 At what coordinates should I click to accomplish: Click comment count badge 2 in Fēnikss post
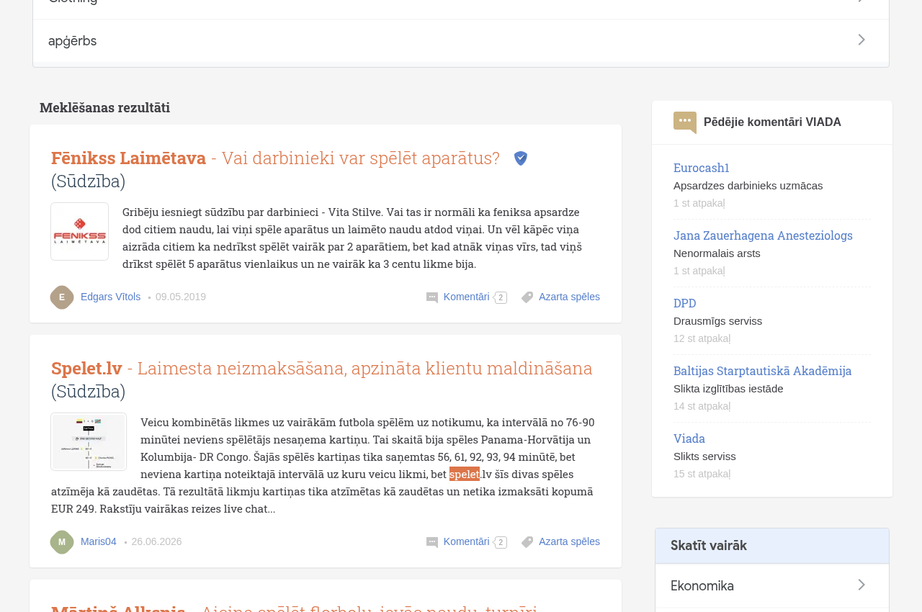501,297
